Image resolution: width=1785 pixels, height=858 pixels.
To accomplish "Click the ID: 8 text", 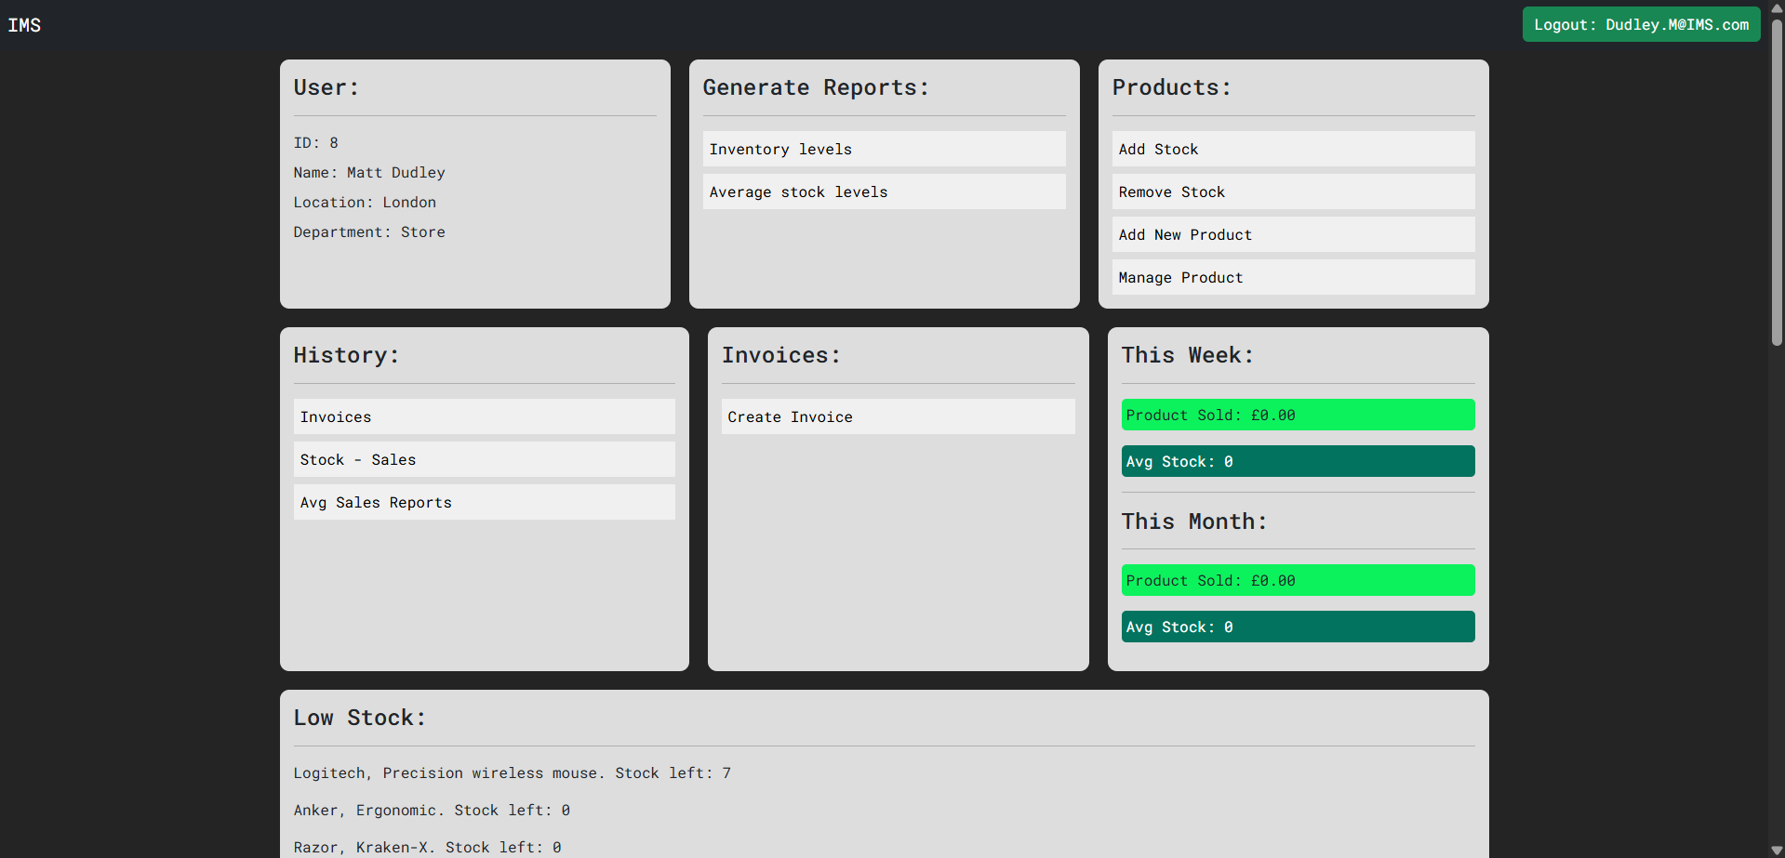I will point(316,142).
